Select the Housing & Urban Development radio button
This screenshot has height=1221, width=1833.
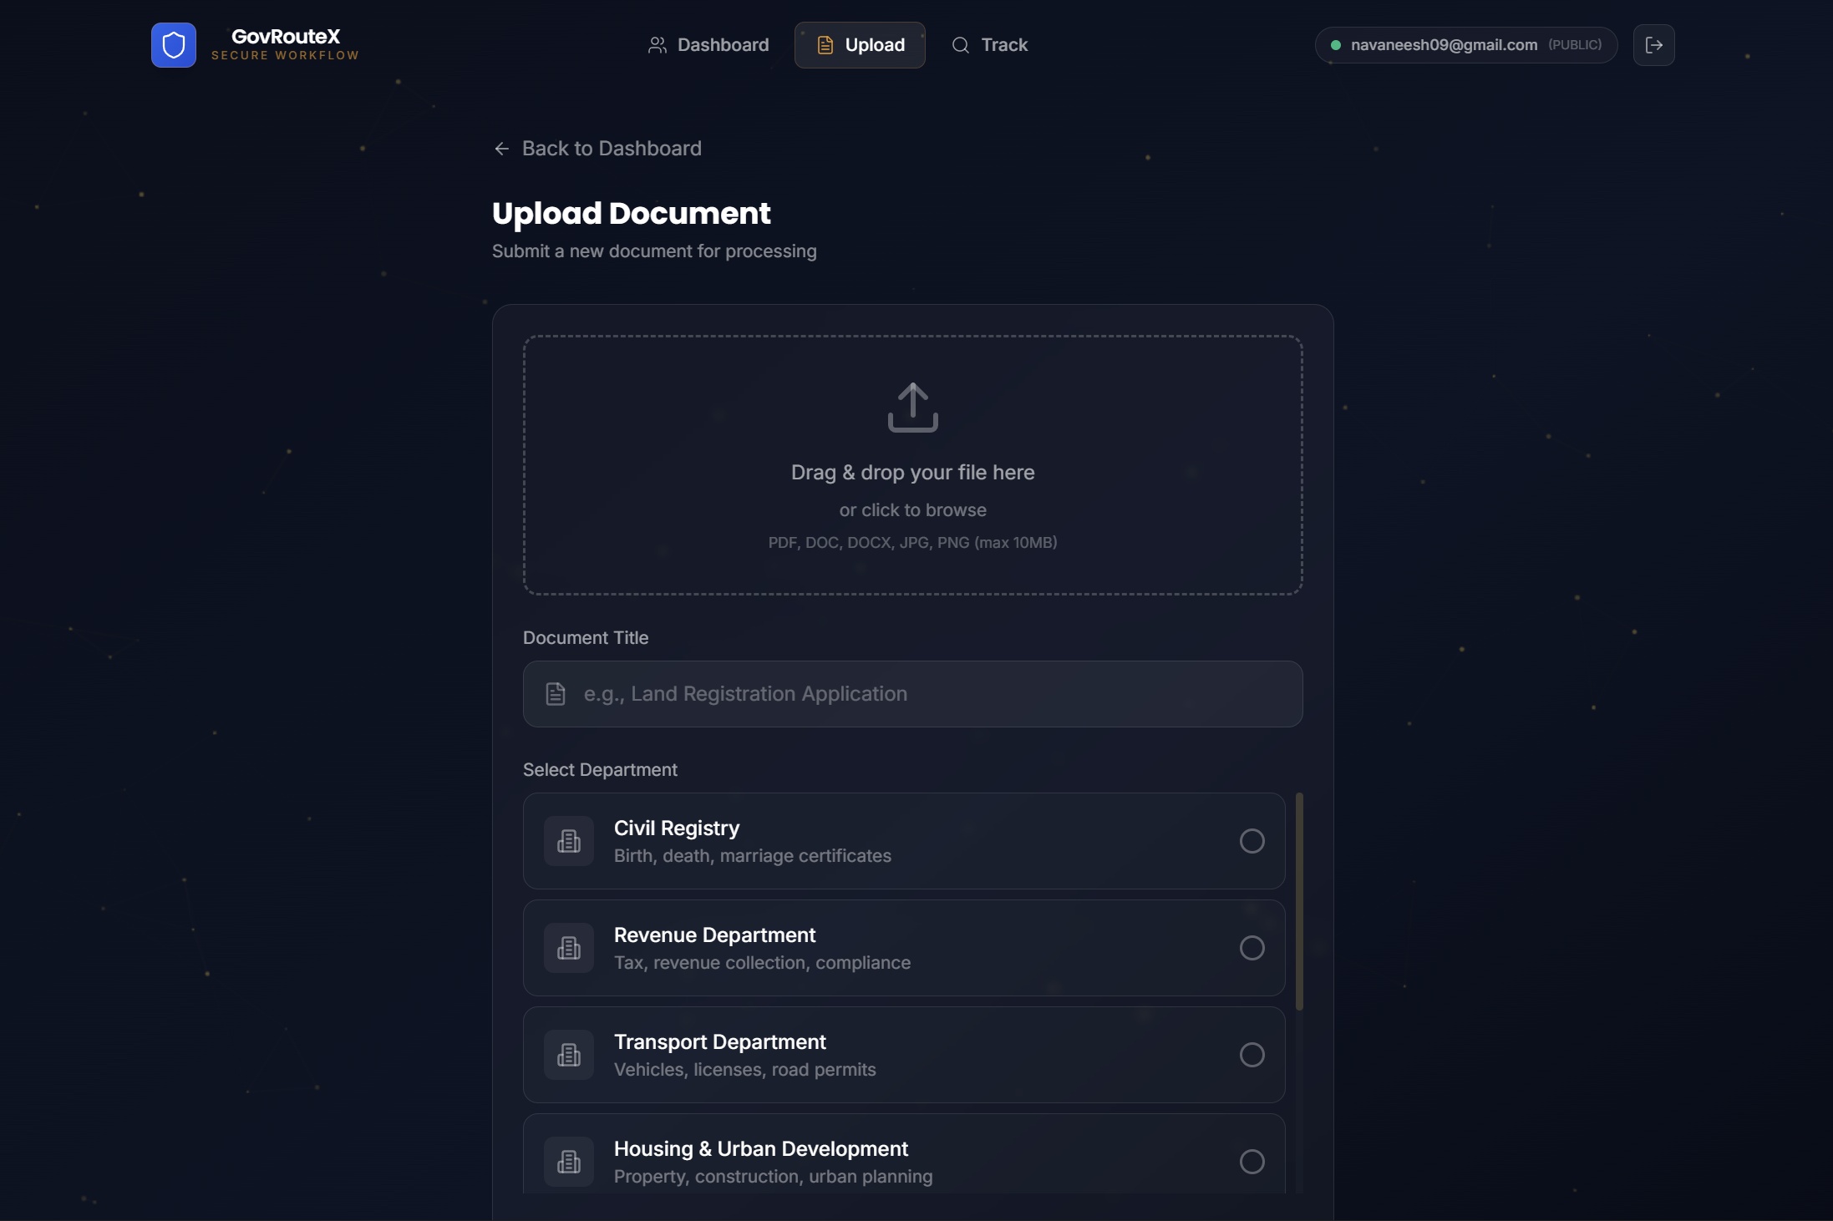tap(1252, 1162)
